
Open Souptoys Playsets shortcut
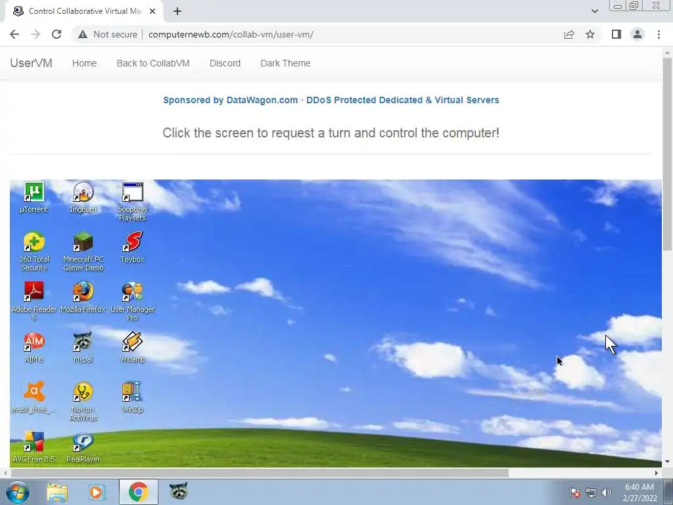point(132,201)
